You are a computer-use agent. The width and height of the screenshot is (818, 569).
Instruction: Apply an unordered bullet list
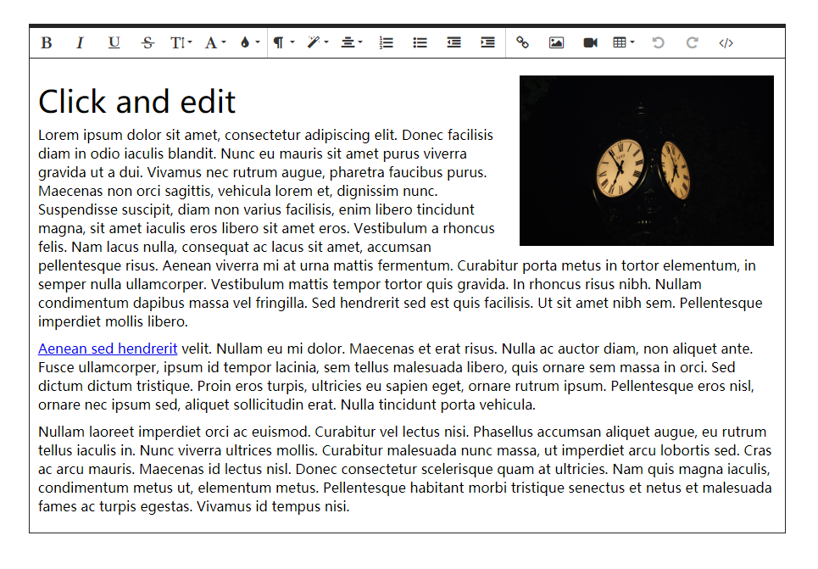click(x=420, y=42)
